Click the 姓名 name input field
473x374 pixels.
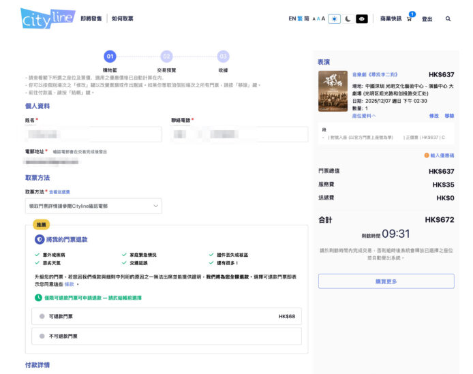[93, 134]
